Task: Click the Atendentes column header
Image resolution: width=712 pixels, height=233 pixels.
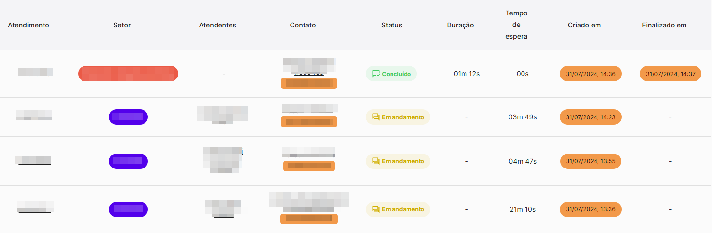Action: tap(218, 25)
